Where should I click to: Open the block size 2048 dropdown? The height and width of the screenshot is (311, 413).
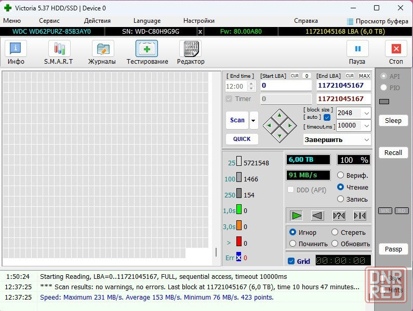pyautogui.click(x=367, y=114)
